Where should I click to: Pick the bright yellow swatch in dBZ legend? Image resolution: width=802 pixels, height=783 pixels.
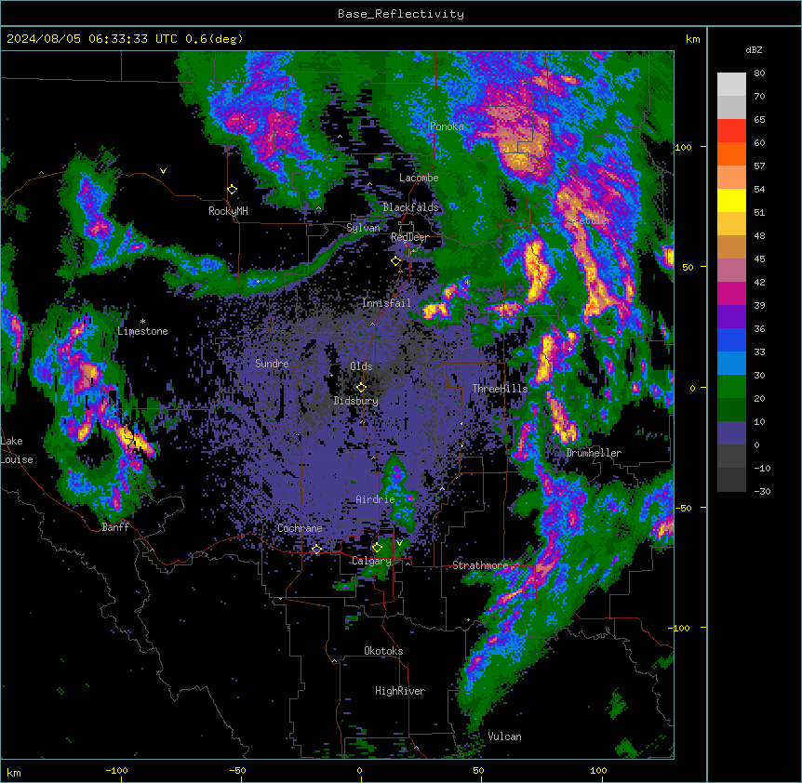point(731,200)
